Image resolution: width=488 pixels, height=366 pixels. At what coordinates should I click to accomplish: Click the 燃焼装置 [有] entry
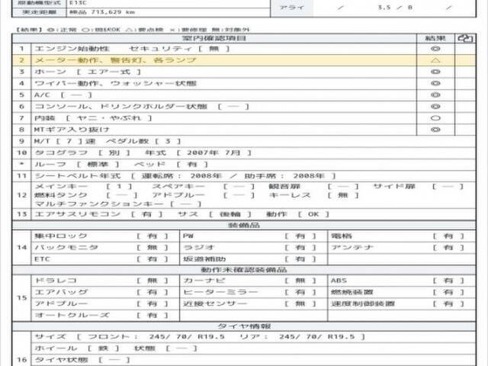[x=397, y=292]
